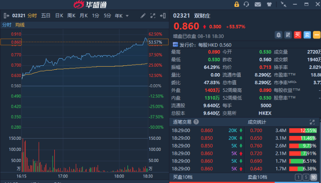Select the chart drawing pencil tool
Screen dimensions: 321x183
coord(143,16)
